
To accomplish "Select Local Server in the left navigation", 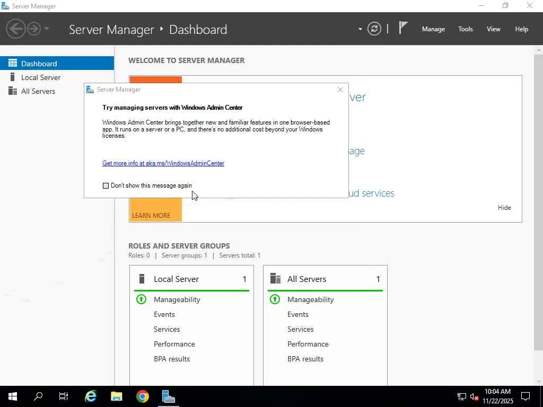I will (57, 77).
